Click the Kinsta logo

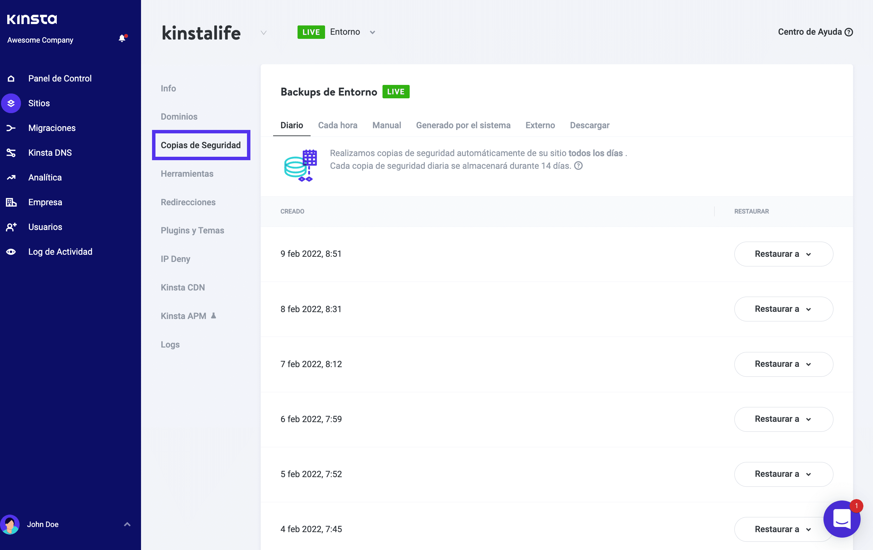[x=32, y=19]
